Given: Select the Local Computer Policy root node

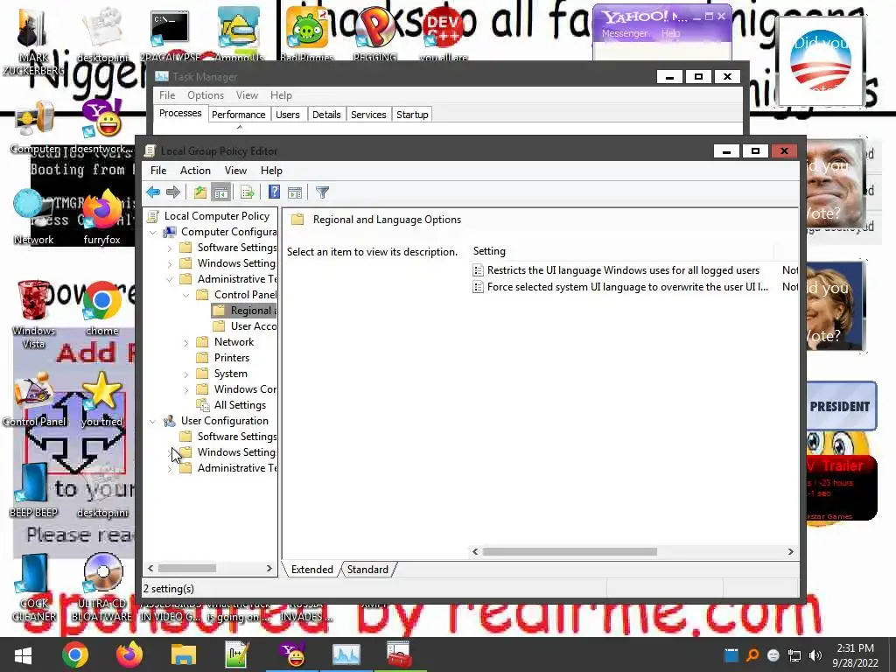Looking at the screenshot, I should [217, 216].
